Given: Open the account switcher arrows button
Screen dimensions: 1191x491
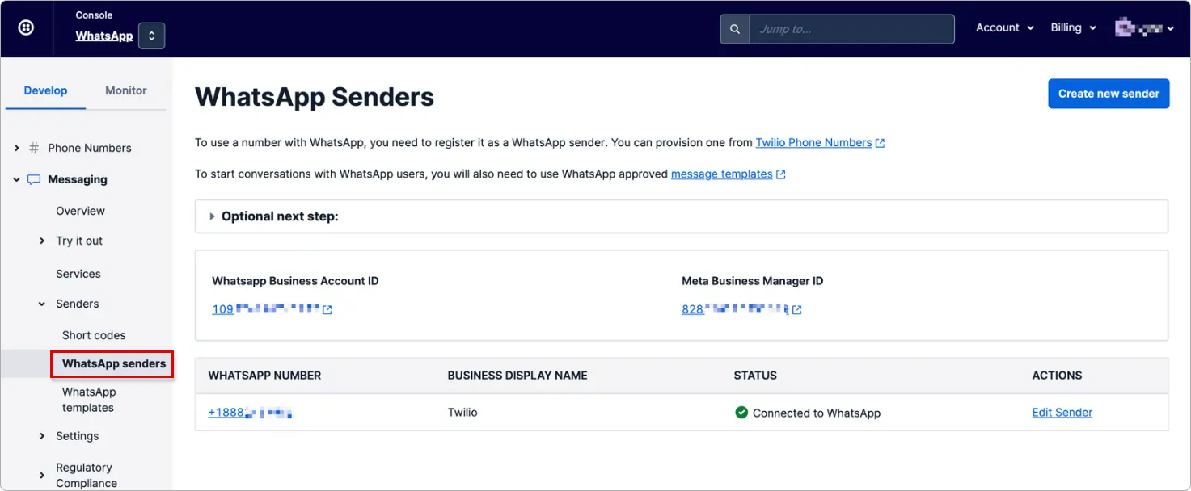Looking at the screenshot, I should (151, 36).
